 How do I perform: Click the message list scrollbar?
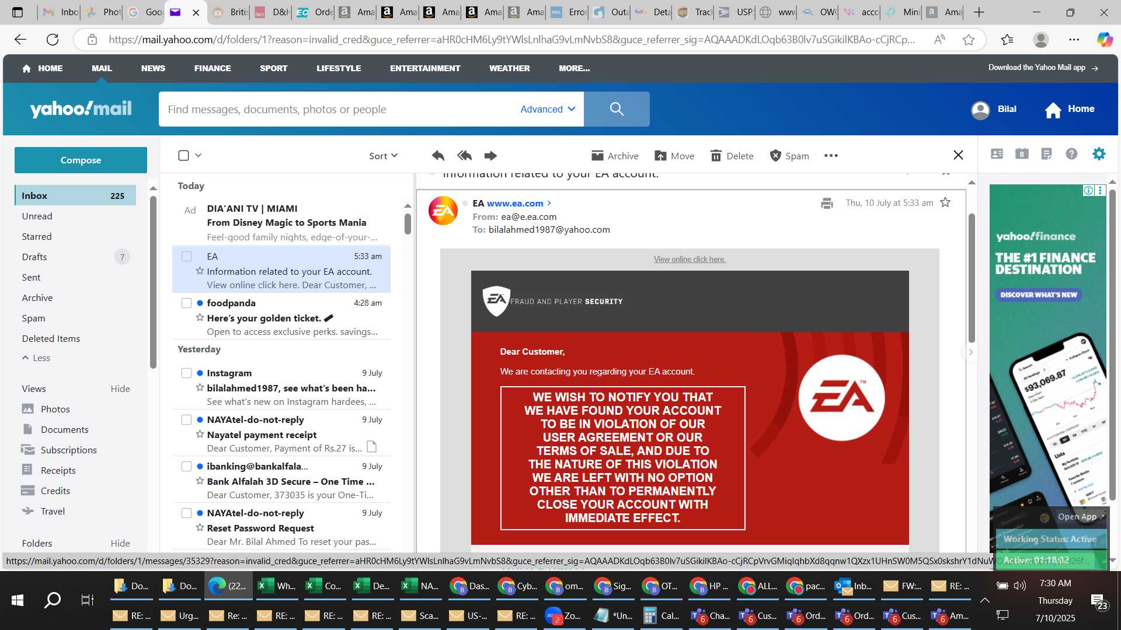pyautogui.click(x=408, y=223)
